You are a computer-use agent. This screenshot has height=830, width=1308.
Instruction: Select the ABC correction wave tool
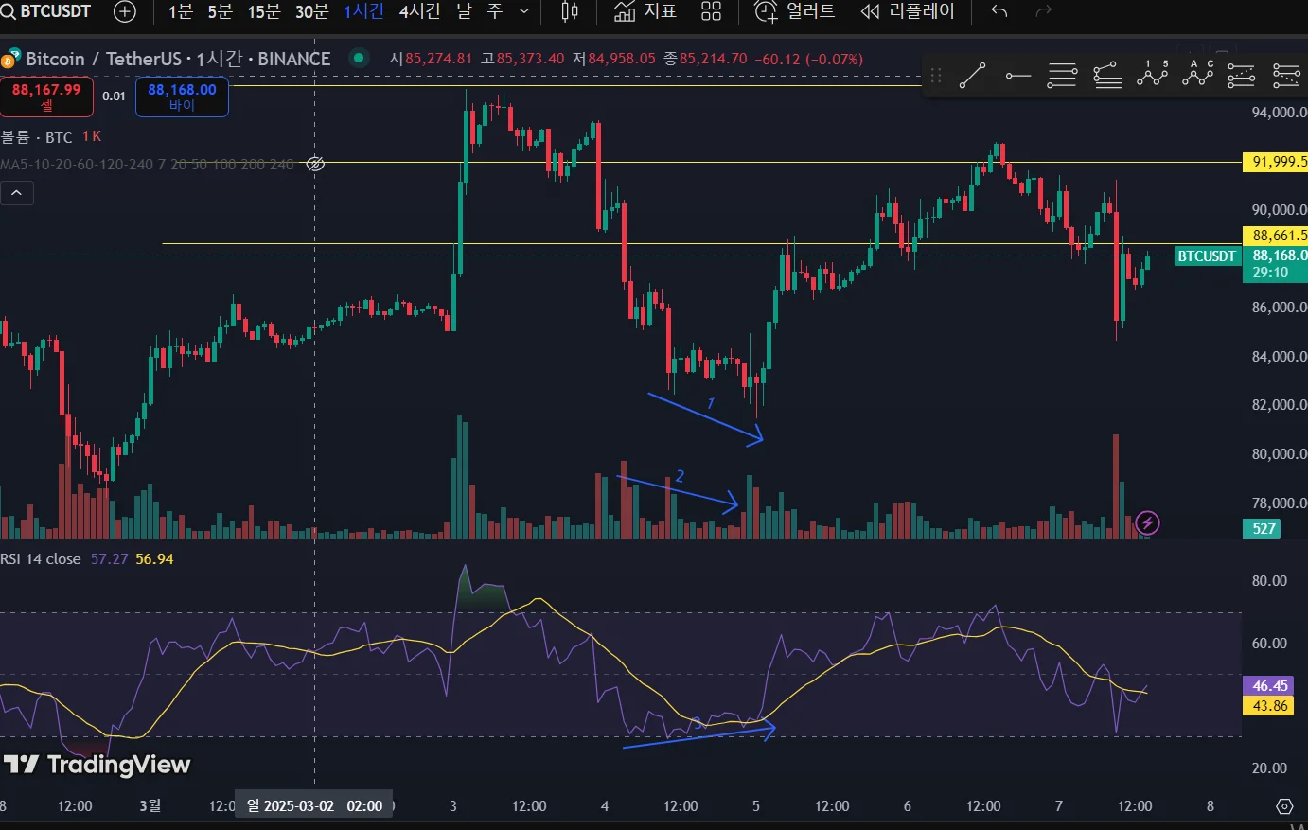coord(1197,75)
